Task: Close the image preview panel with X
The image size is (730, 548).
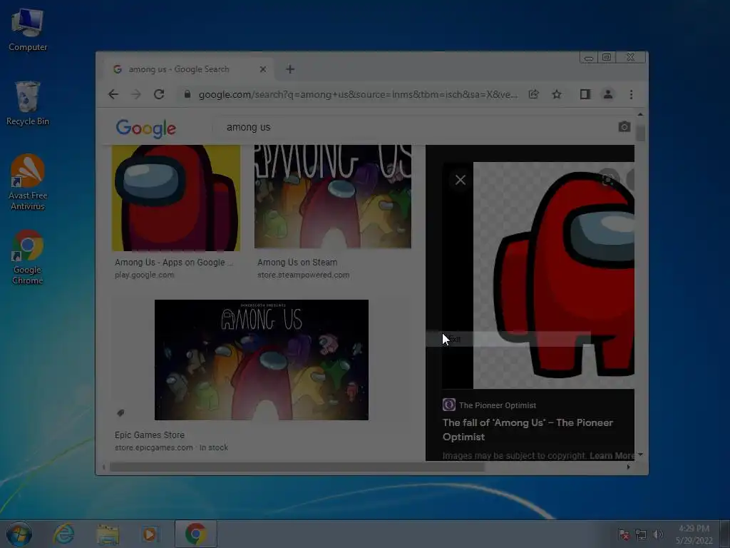Action: (x=460, y=180)
